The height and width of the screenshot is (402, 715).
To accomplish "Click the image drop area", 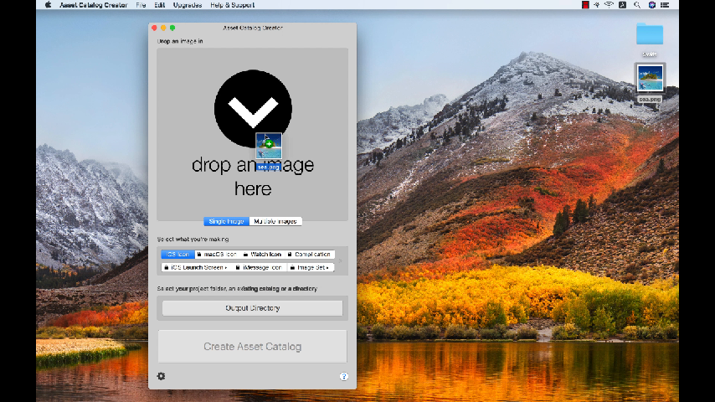I will click(x=253, y=134).
